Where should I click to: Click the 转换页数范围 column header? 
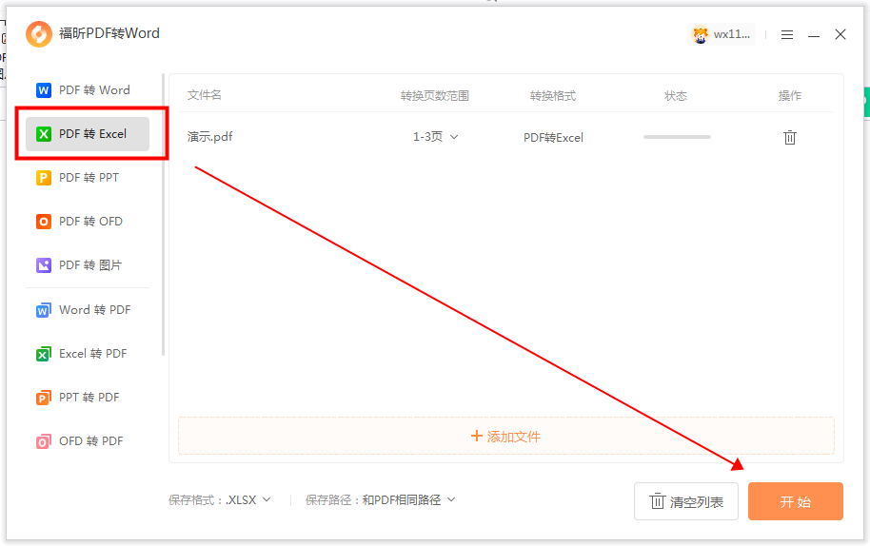[x=435, y=96]
